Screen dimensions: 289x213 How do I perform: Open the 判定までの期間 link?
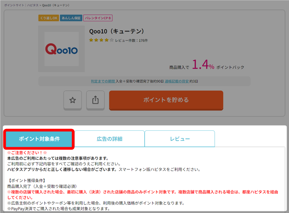103,81
